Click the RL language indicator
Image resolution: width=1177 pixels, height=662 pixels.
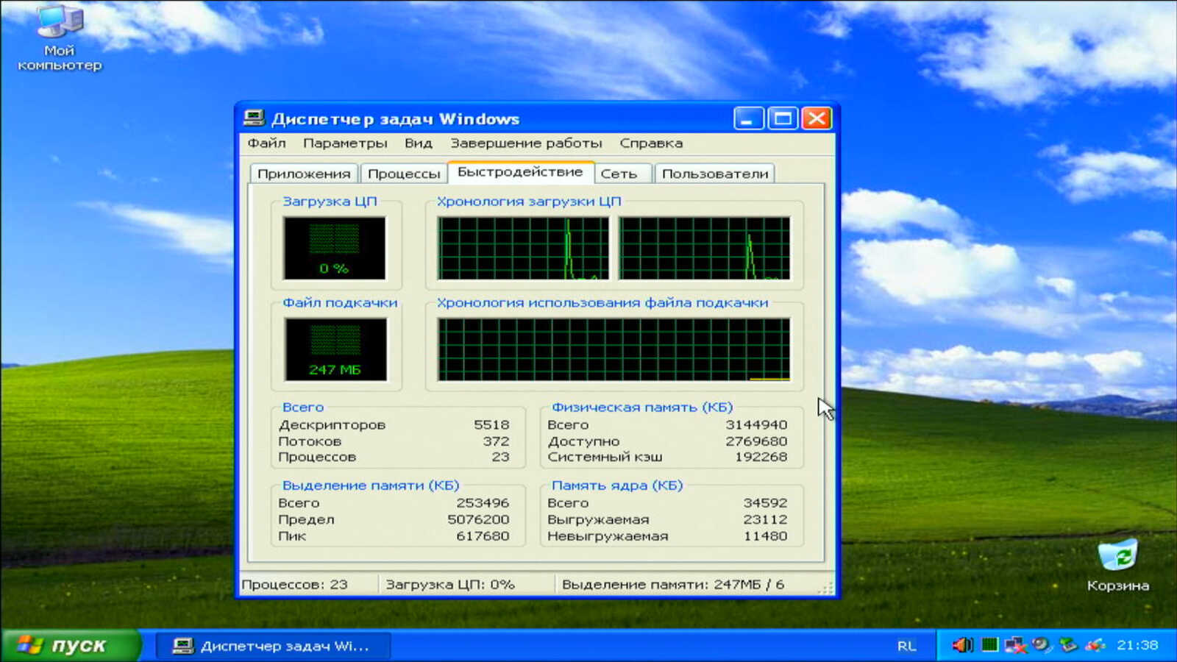[x=906, y=646]
